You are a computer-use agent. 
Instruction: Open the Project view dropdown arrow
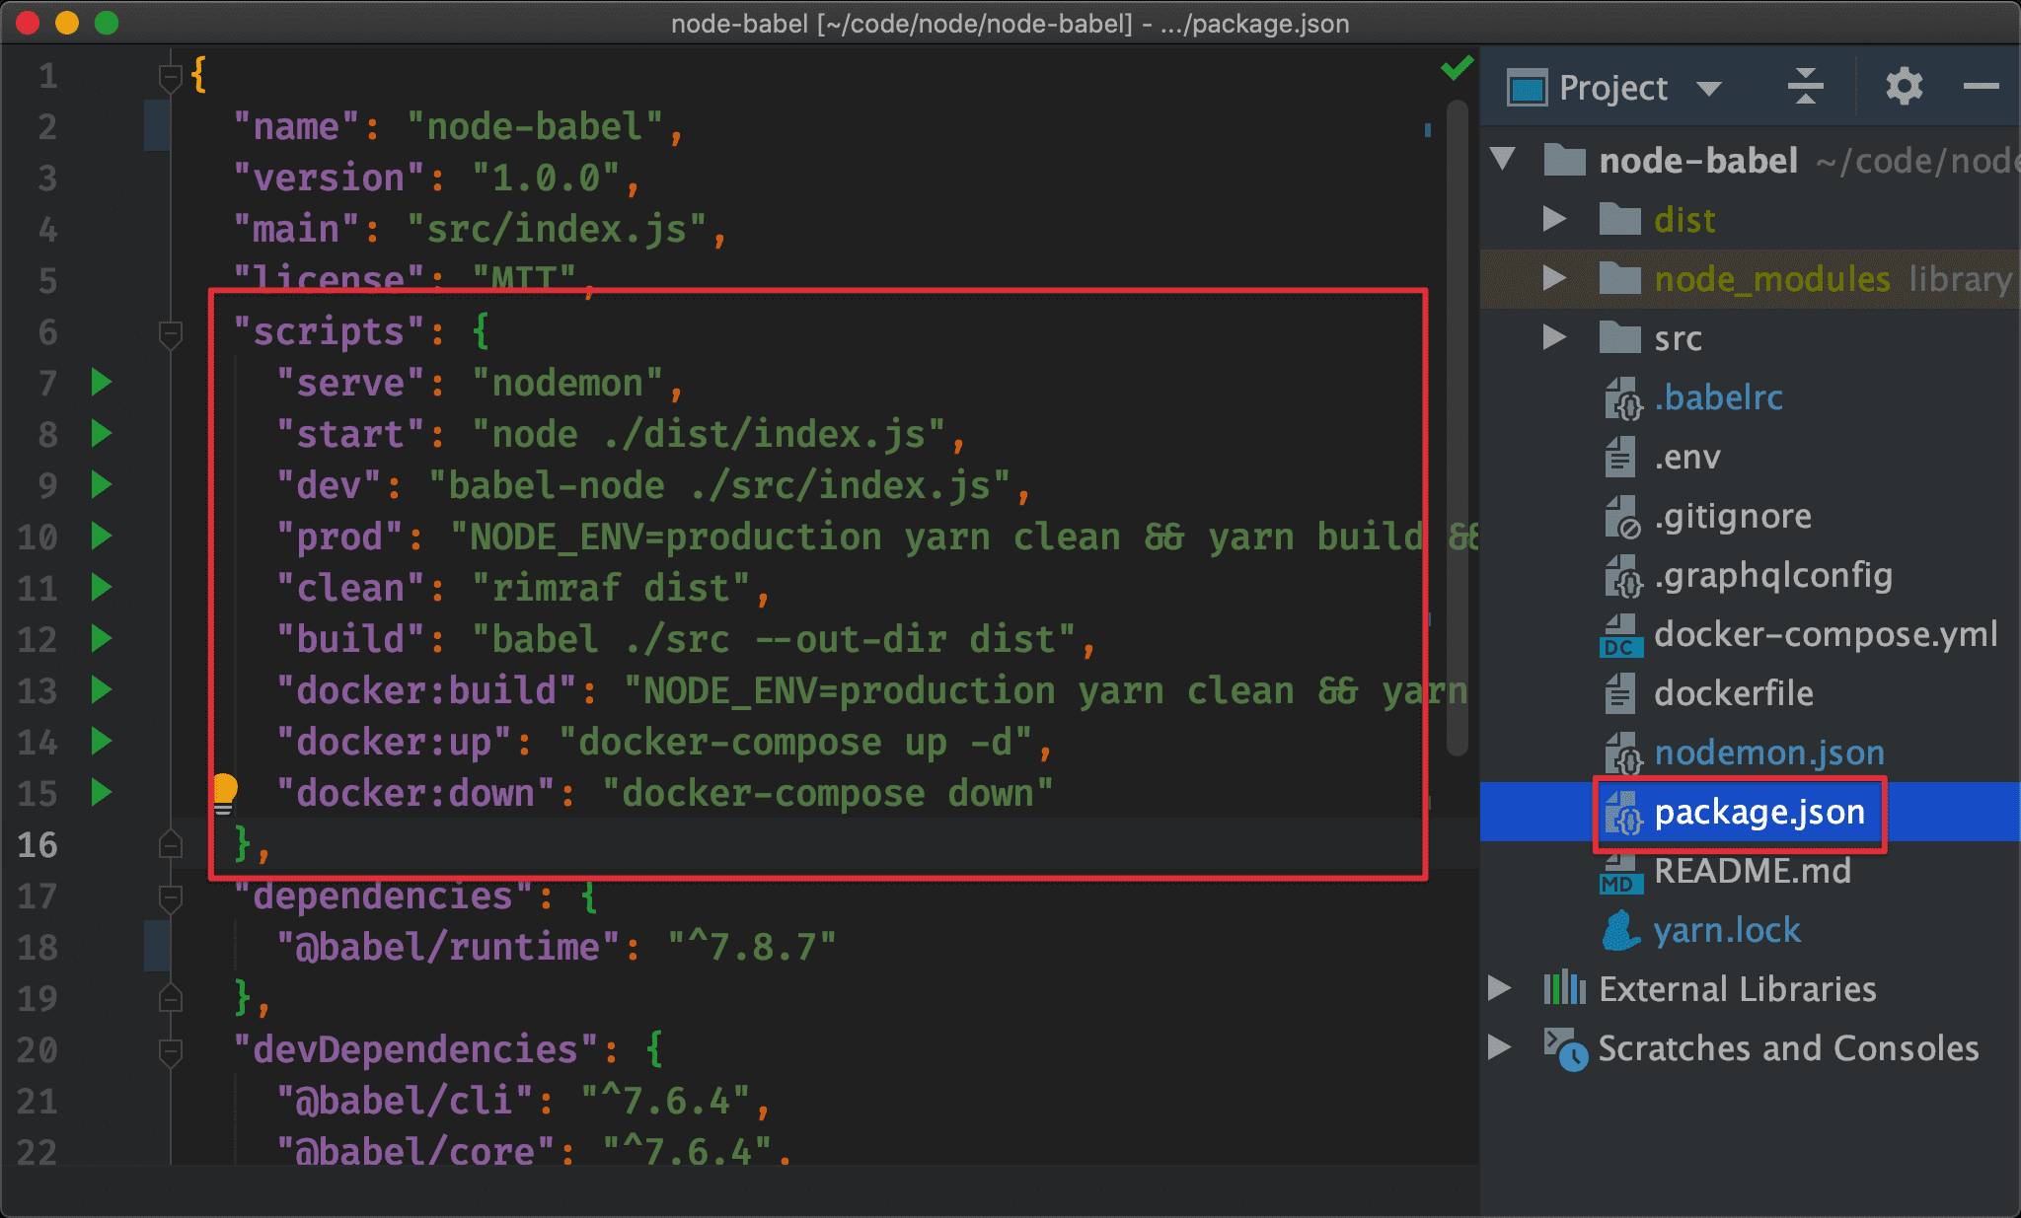point(1709,89)
